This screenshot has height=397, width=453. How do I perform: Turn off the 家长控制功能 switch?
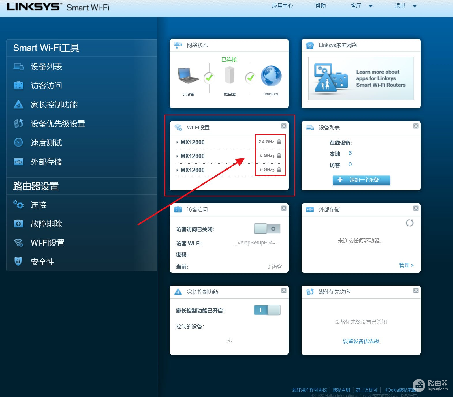267,310
